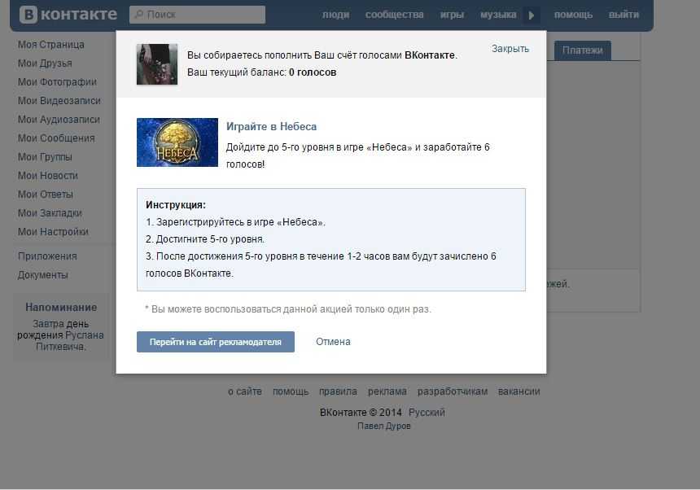Click the VKontakte logo icon
700x490 pixels.
tap(28, 15)
